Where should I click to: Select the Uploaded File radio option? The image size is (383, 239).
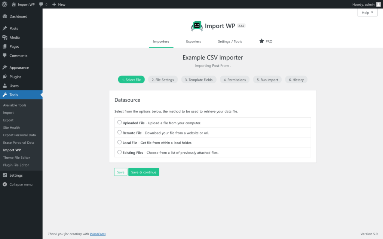click(119, 122)
